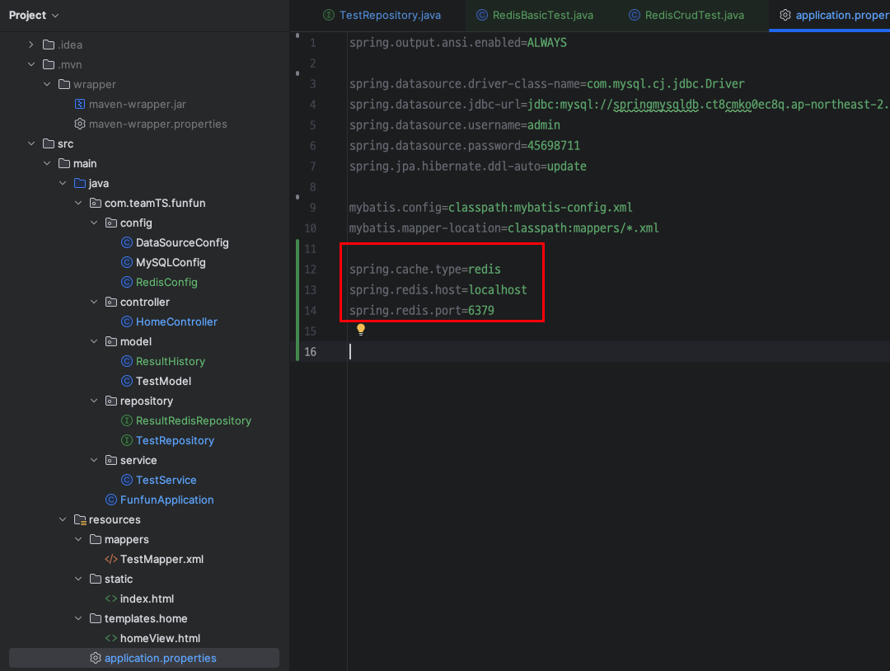890x671 pixels.
Task: Open ResultRedisRepository in project tree
Action: tap(194, 420)
